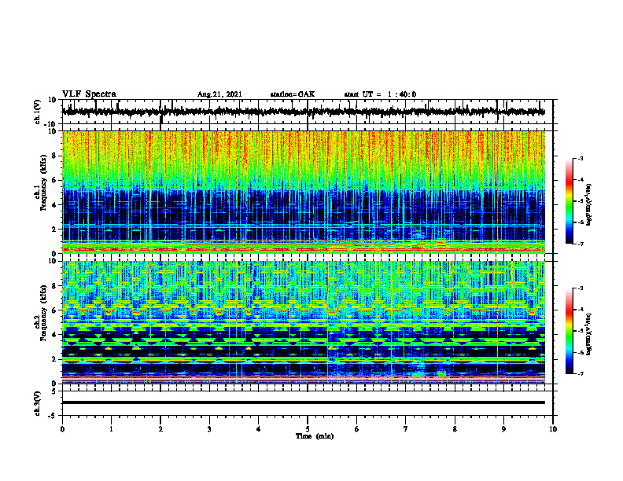Click time axis tick label "8"
The width and height of the screenshot is (623, 481).
[455, 429]
